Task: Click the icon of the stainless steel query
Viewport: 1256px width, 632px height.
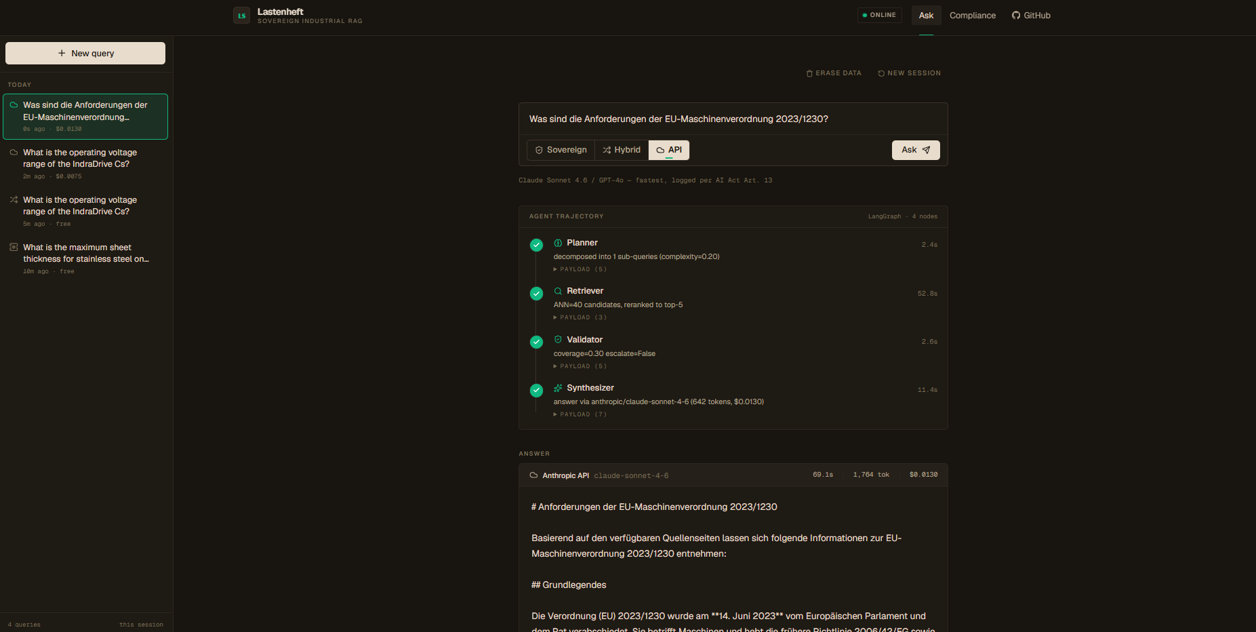Action: 14,248
